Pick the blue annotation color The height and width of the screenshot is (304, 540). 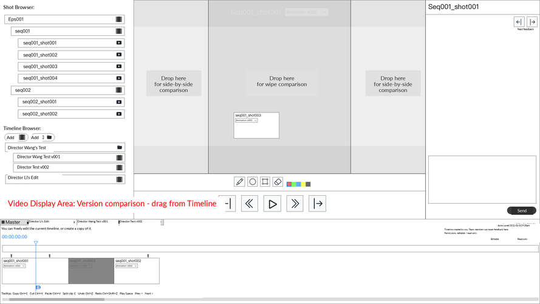point(299,184)
